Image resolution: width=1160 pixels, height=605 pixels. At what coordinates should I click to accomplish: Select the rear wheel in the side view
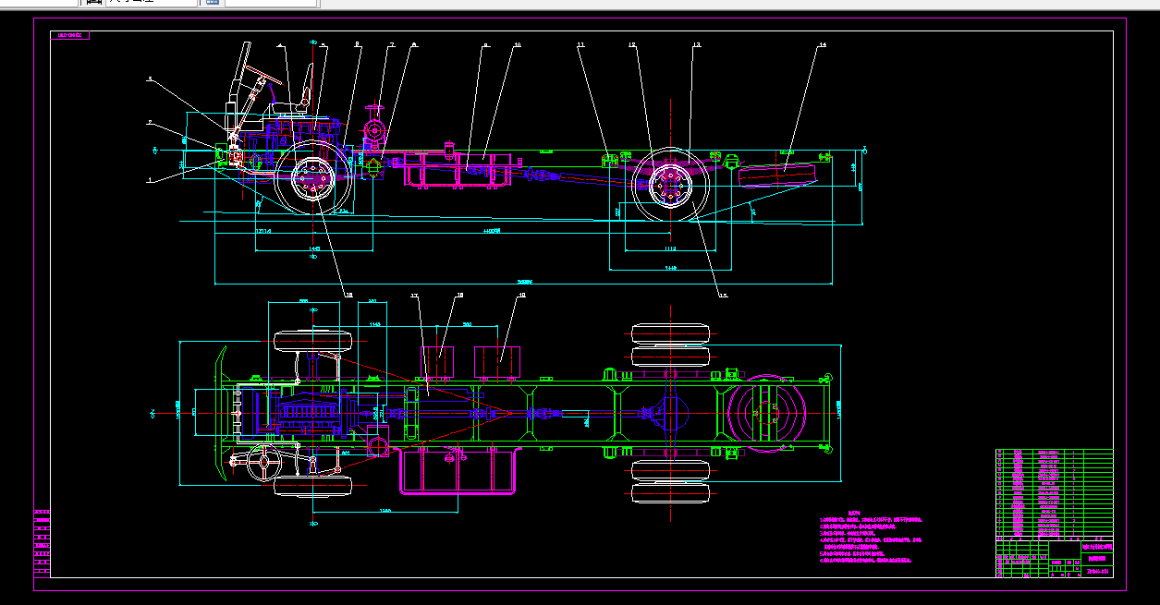[671, 185]
